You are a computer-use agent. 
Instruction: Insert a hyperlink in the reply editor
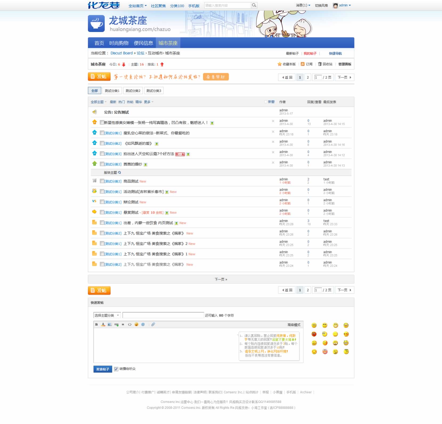click(x=116, y=325)
